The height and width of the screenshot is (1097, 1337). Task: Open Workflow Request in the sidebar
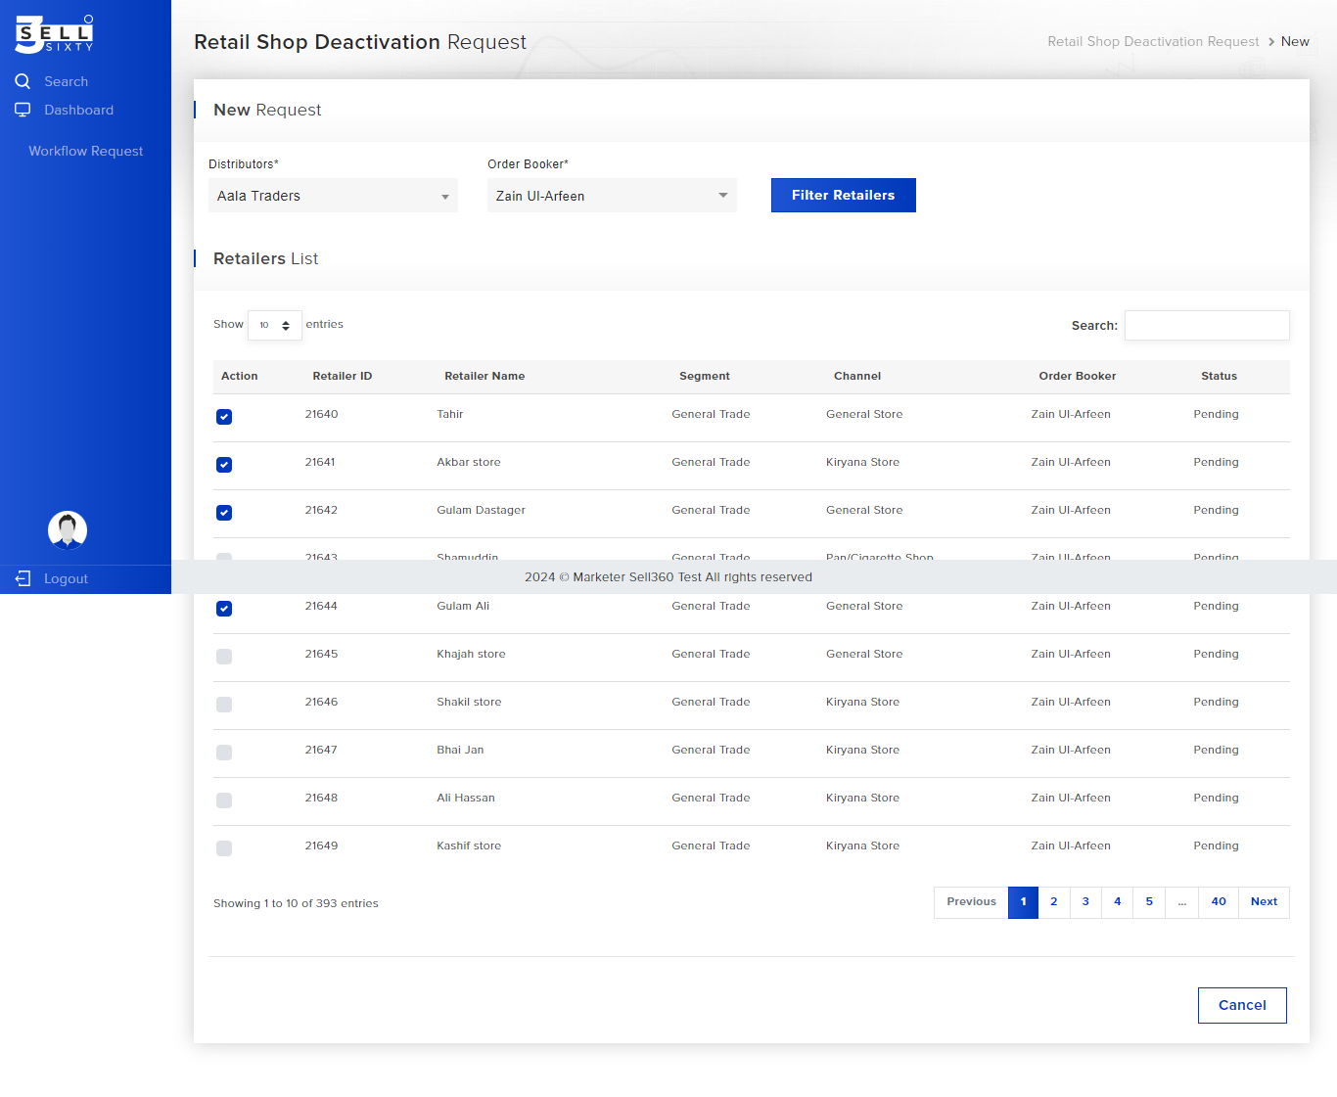pyautogui.click(x=85, y=151)
